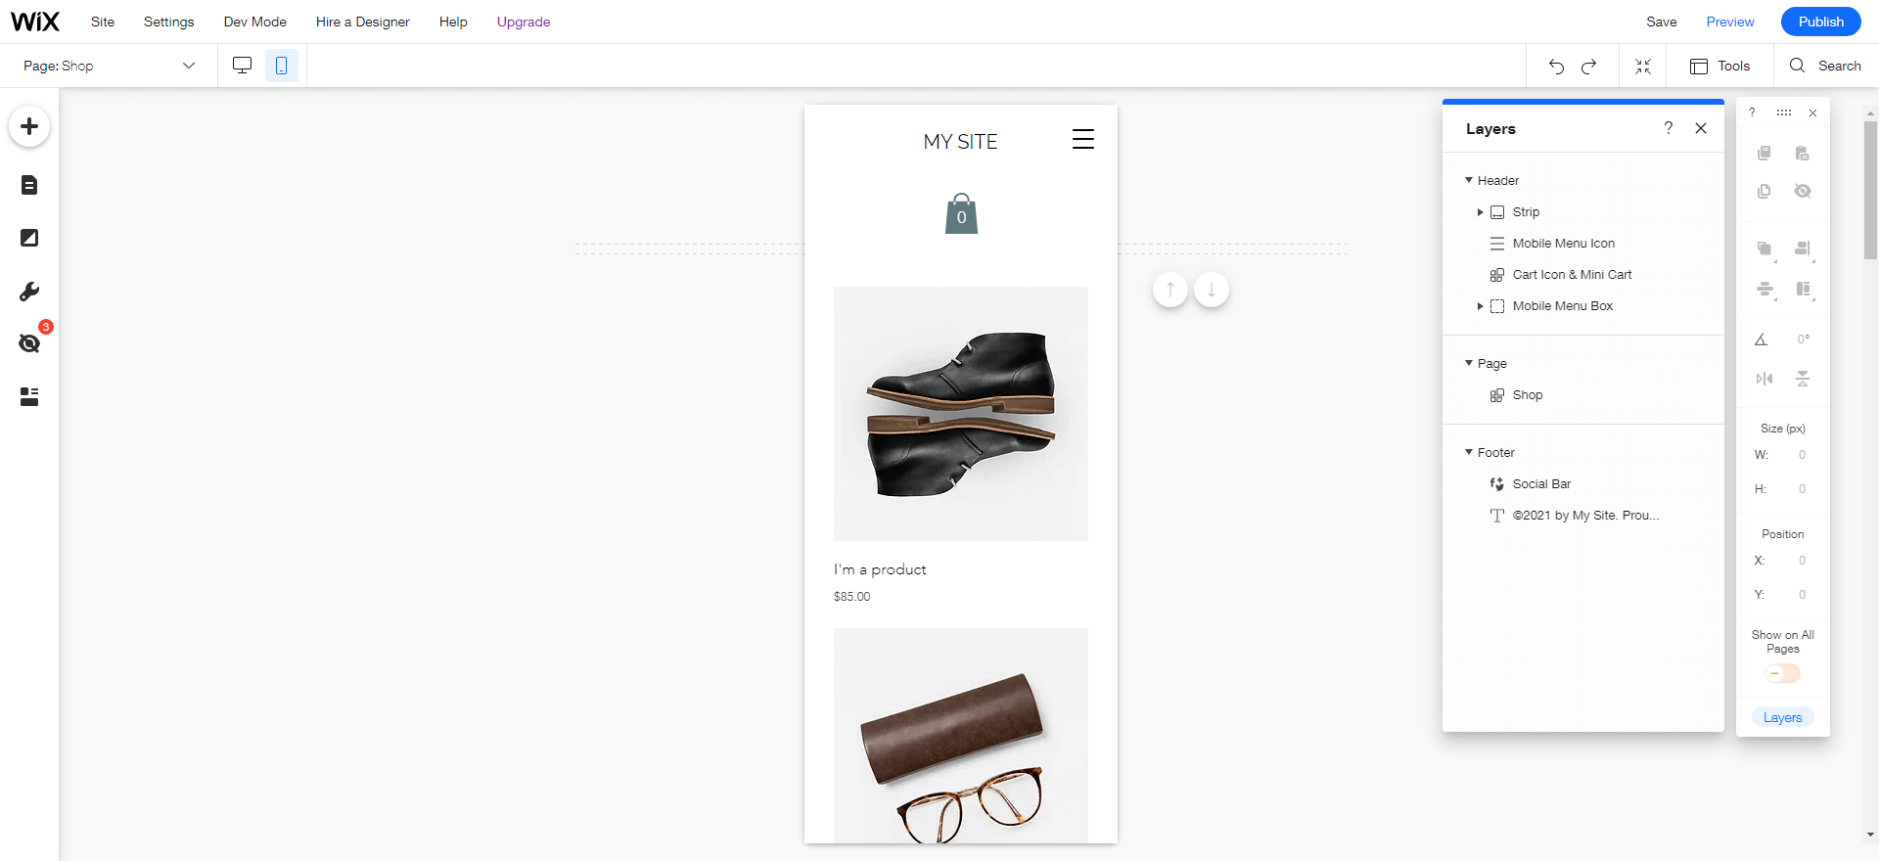Switch to mobile editor view

coord(281,66)
